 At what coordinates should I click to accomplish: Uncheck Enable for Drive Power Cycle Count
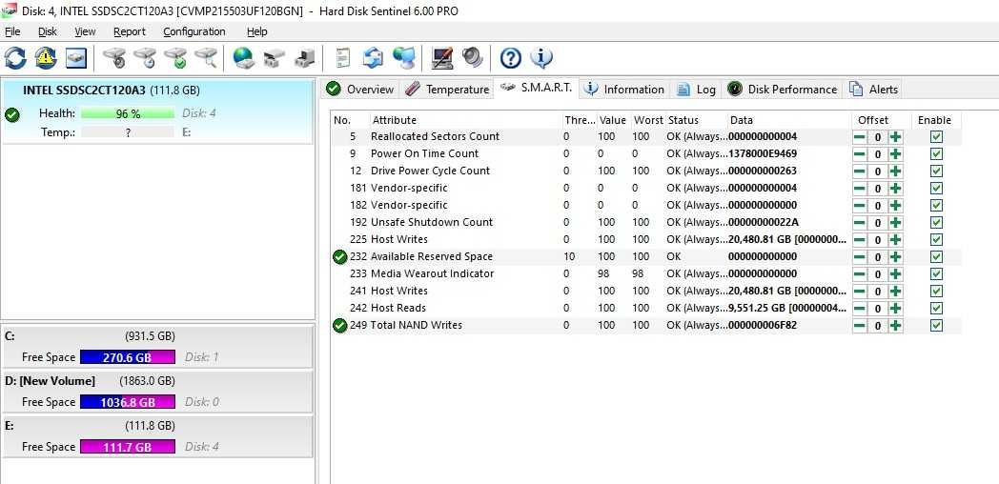pyautogui.click(x=936, y=171)
